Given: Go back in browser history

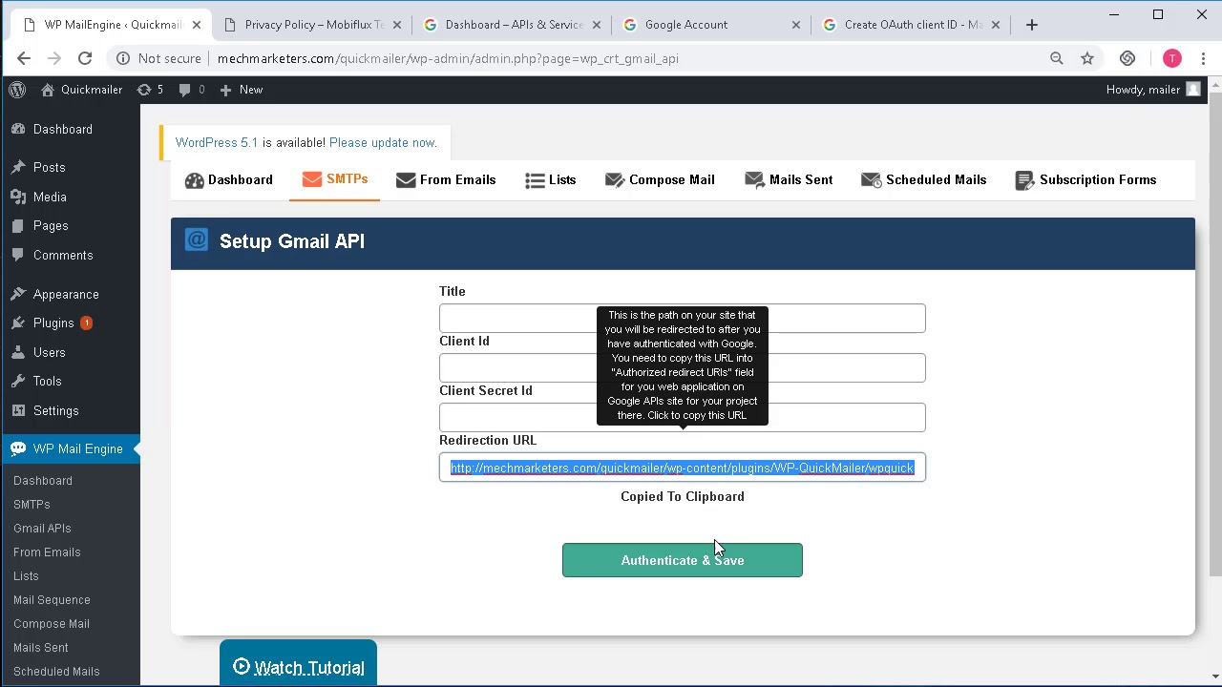Looking at the screenshot, I should 24,58.
